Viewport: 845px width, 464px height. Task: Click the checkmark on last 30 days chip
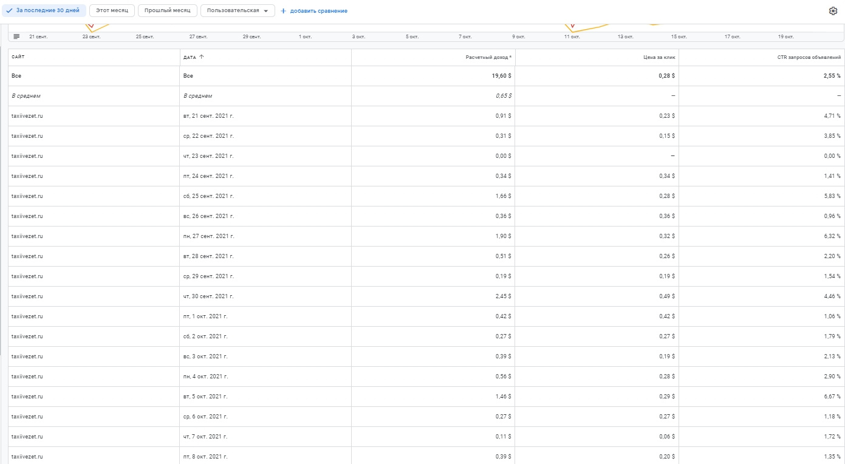(10, 11)
